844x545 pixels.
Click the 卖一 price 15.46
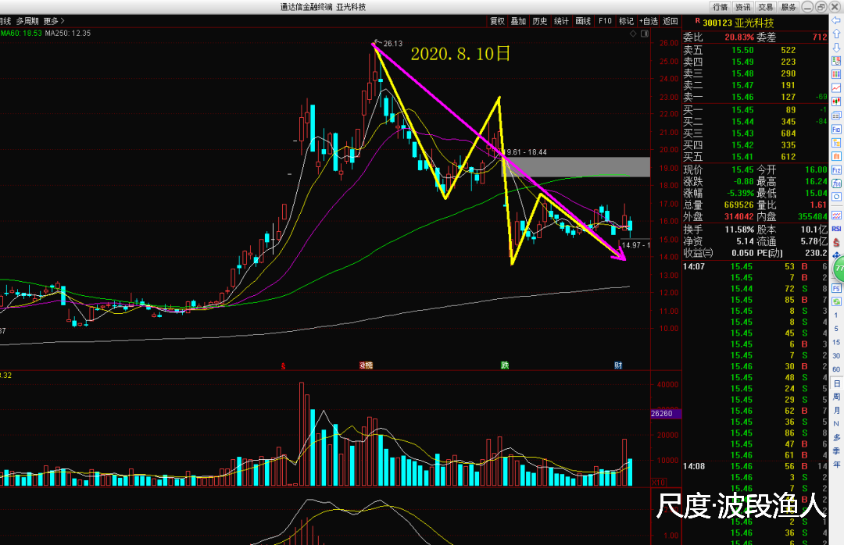(x=742, y=97)
